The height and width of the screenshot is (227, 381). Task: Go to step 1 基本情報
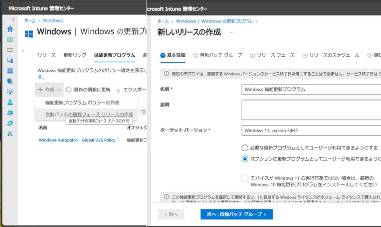click(173, 55)
